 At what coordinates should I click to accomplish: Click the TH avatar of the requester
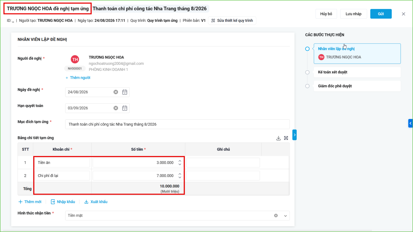[75, 59]
